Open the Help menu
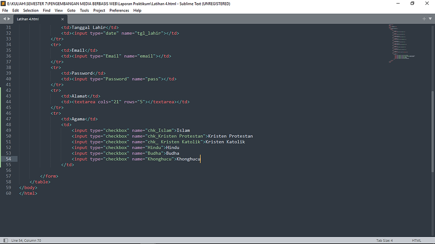435x244 pixels. [137, 11]
